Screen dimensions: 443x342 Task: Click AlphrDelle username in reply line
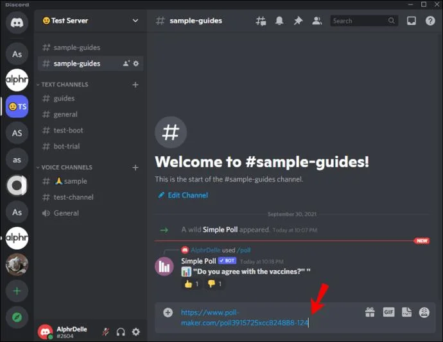[x=205, y=250]
